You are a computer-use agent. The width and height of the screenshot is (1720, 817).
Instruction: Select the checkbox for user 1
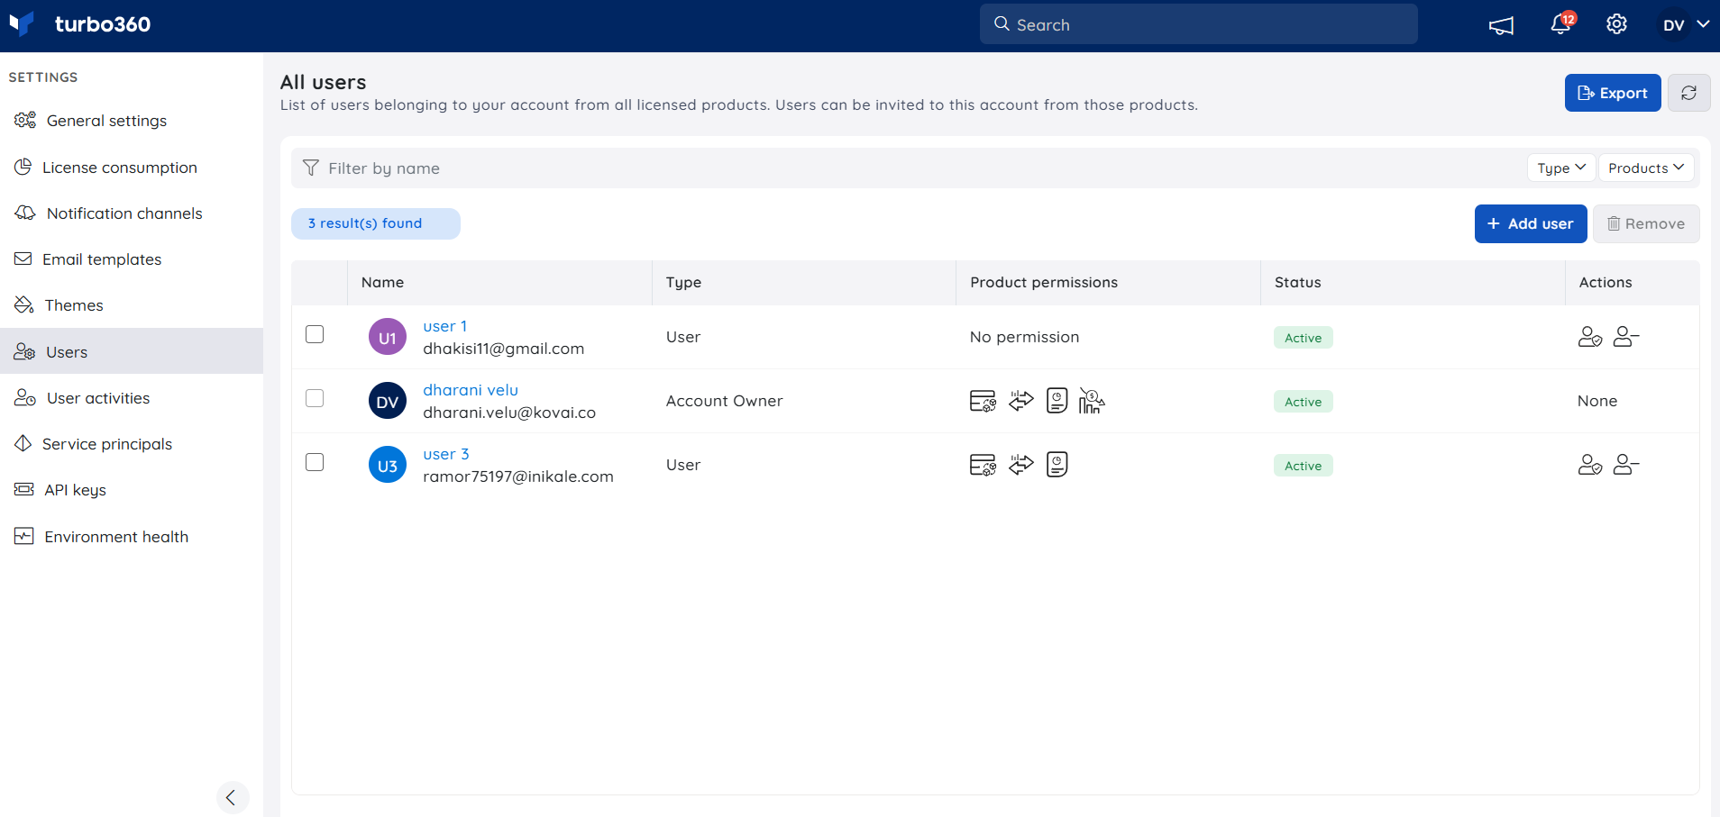click(x=315, y=334)
